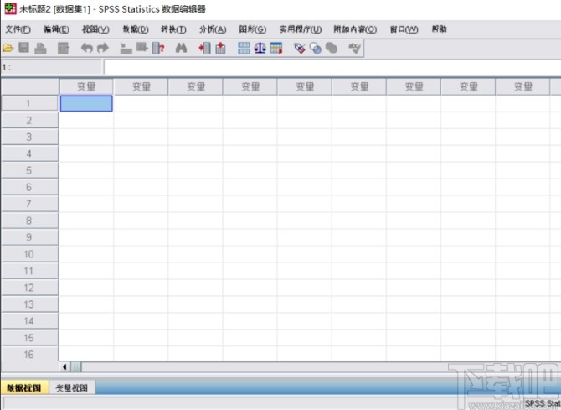Viewport: 561px width, 410px height.
Task: Click the SPSS app icon in title bar
Action: click(x=10, y=8)
